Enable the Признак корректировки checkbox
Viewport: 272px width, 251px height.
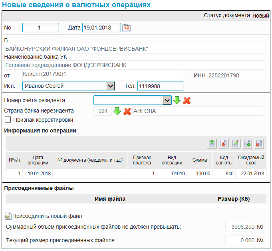(x=7, y=120)
